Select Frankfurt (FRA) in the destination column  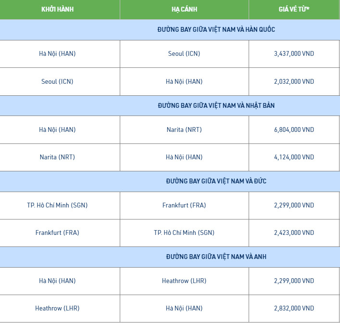[184, 206]
